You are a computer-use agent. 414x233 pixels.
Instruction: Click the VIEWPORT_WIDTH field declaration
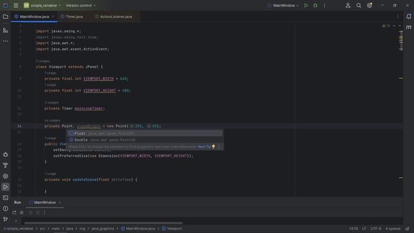(x=98, y=79)
